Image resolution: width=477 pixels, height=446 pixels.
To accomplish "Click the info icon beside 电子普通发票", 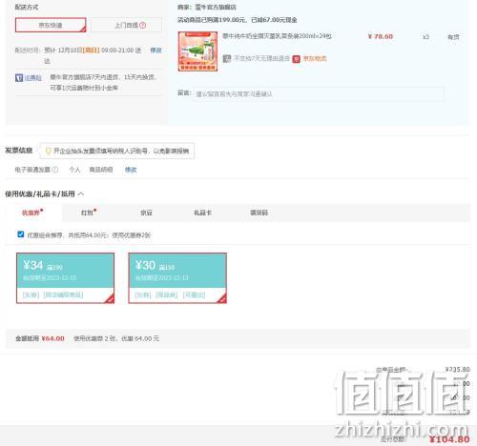I will click(x=55, y=170).
